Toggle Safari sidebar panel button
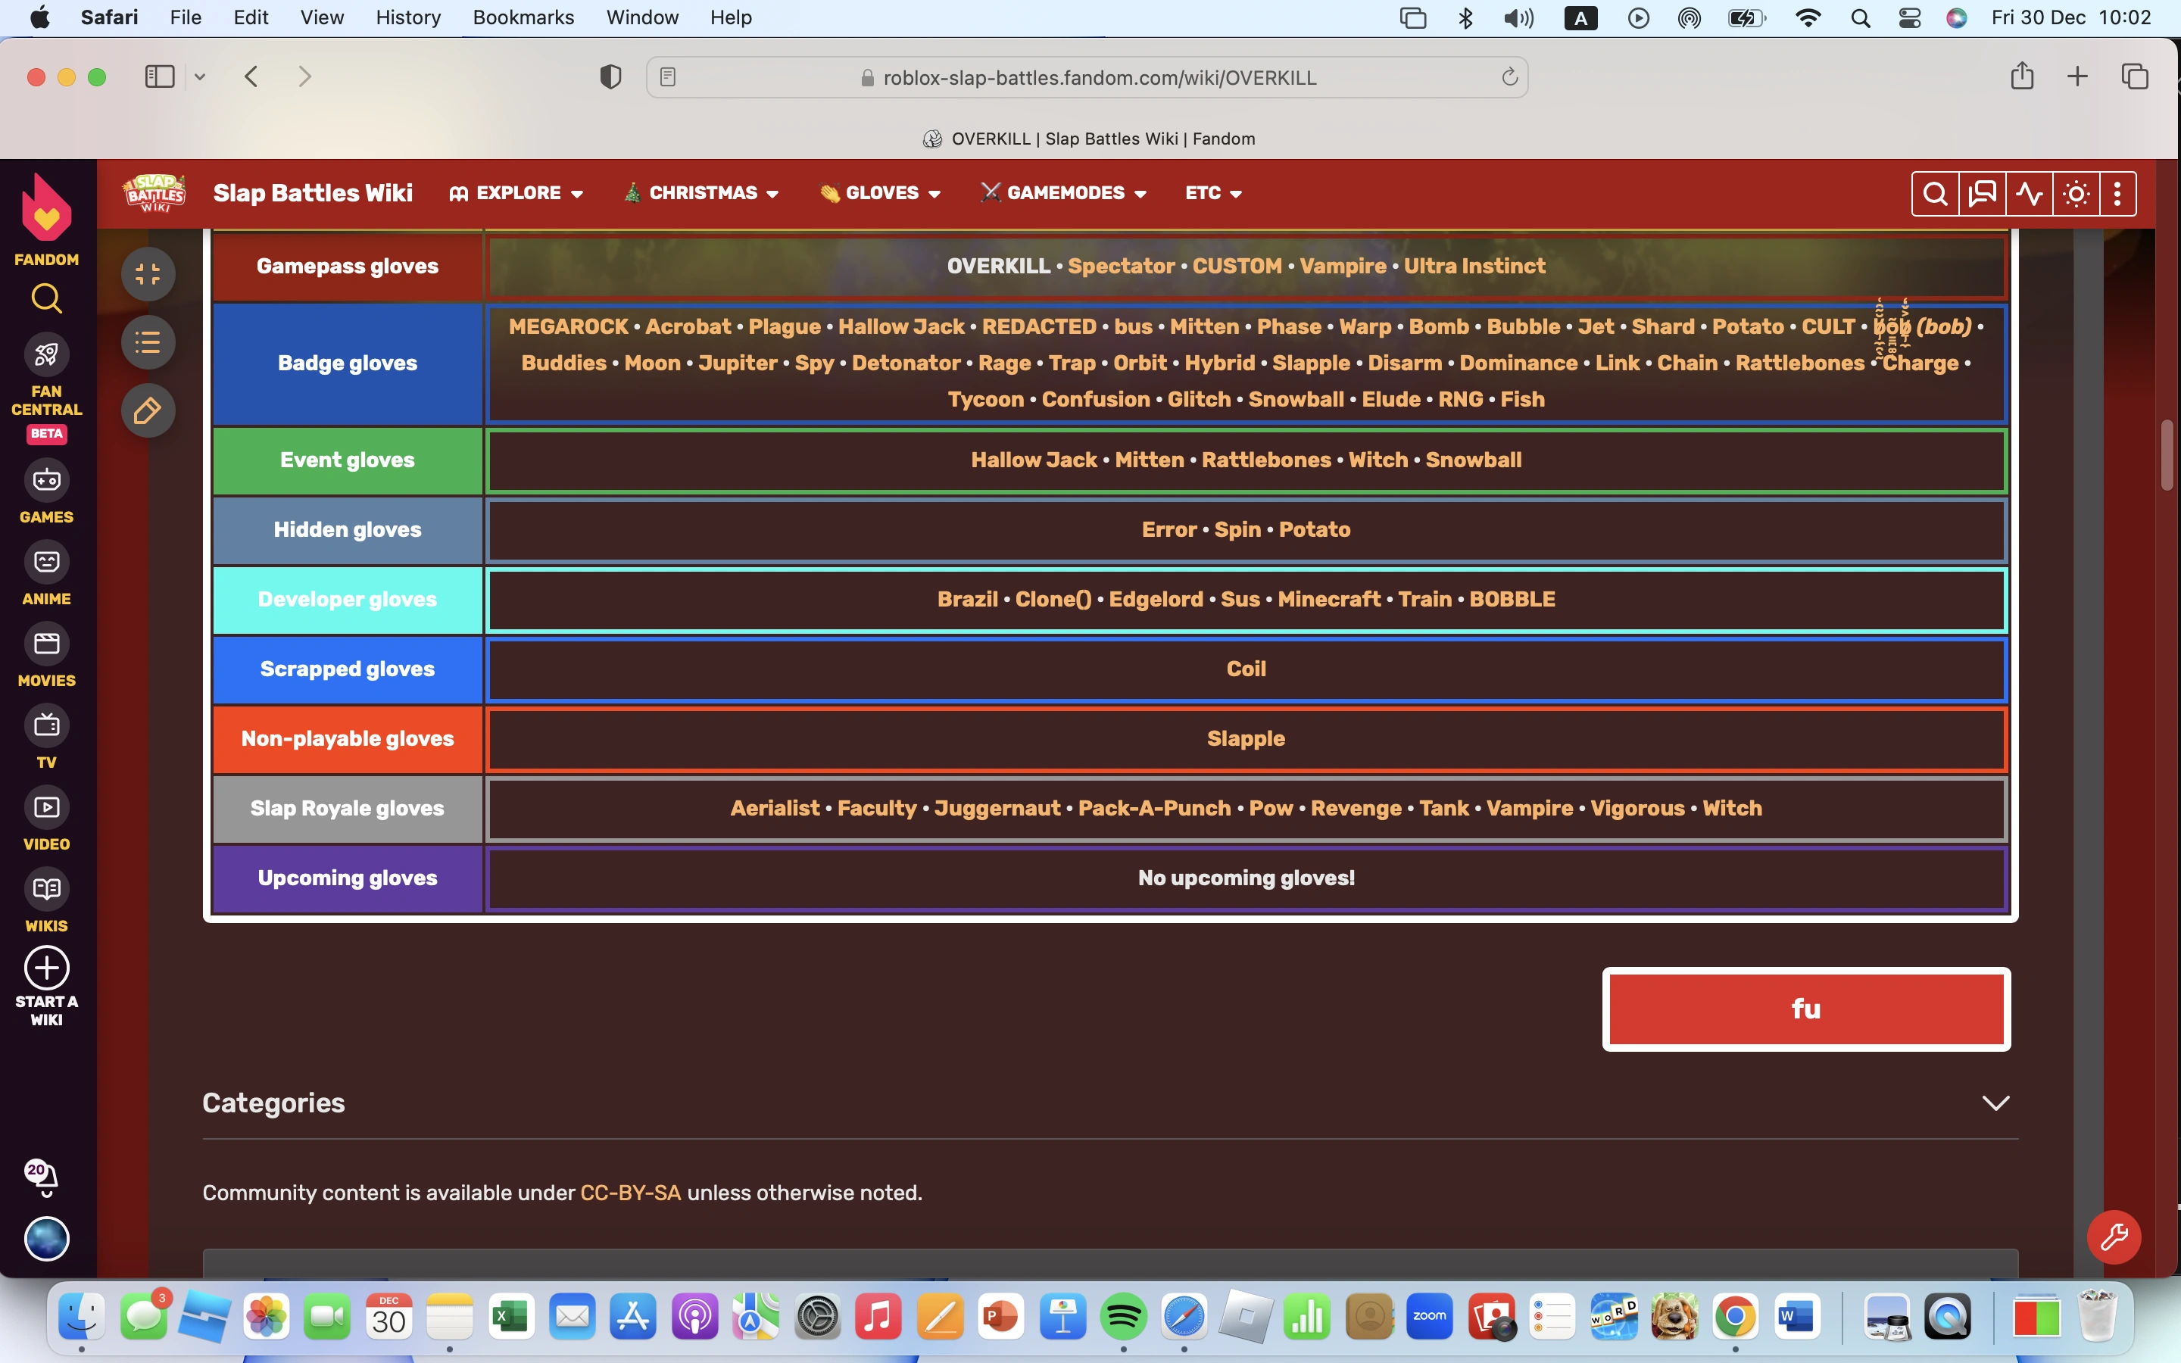The height and width of the screenshot is (1363, 2181). pos(160,76)
